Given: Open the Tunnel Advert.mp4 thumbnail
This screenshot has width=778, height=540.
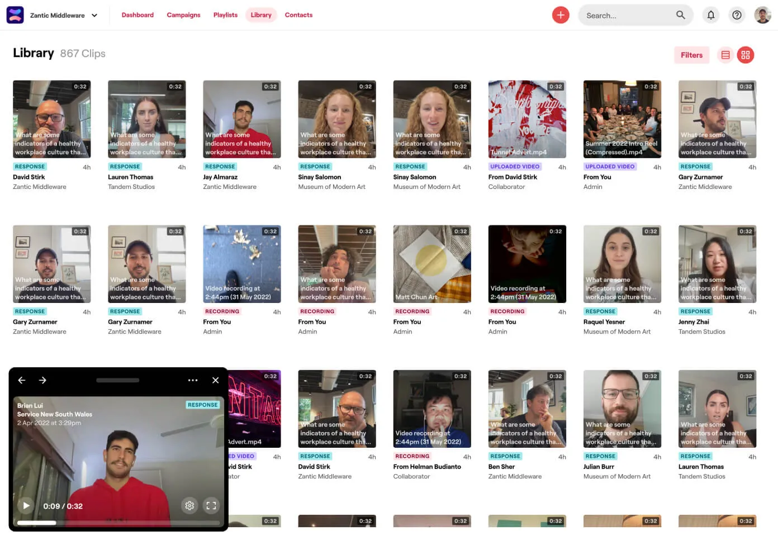Looking at the screenshot, I should [527, 119].
